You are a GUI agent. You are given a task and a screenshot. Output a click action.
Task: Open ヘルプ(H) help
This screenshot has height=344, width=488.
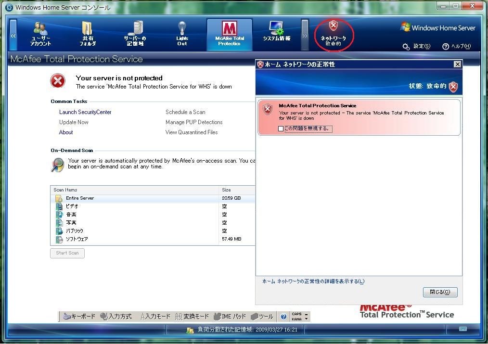coord(461,46)
